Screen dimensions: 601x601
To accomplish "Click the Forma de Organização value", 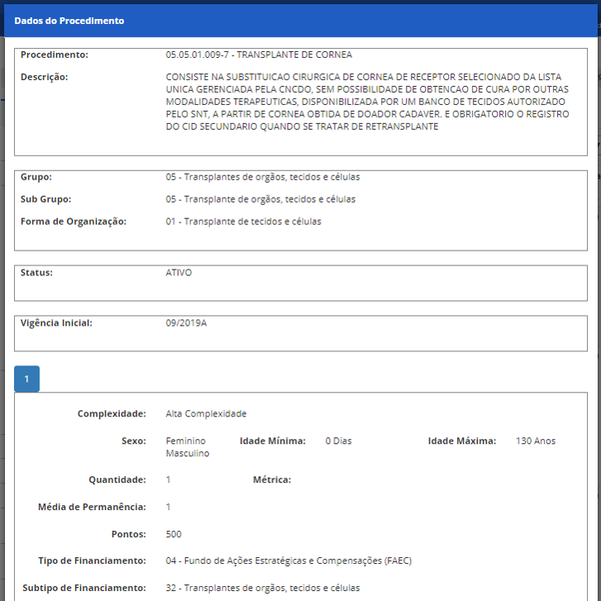I will [x=243, y=222].
